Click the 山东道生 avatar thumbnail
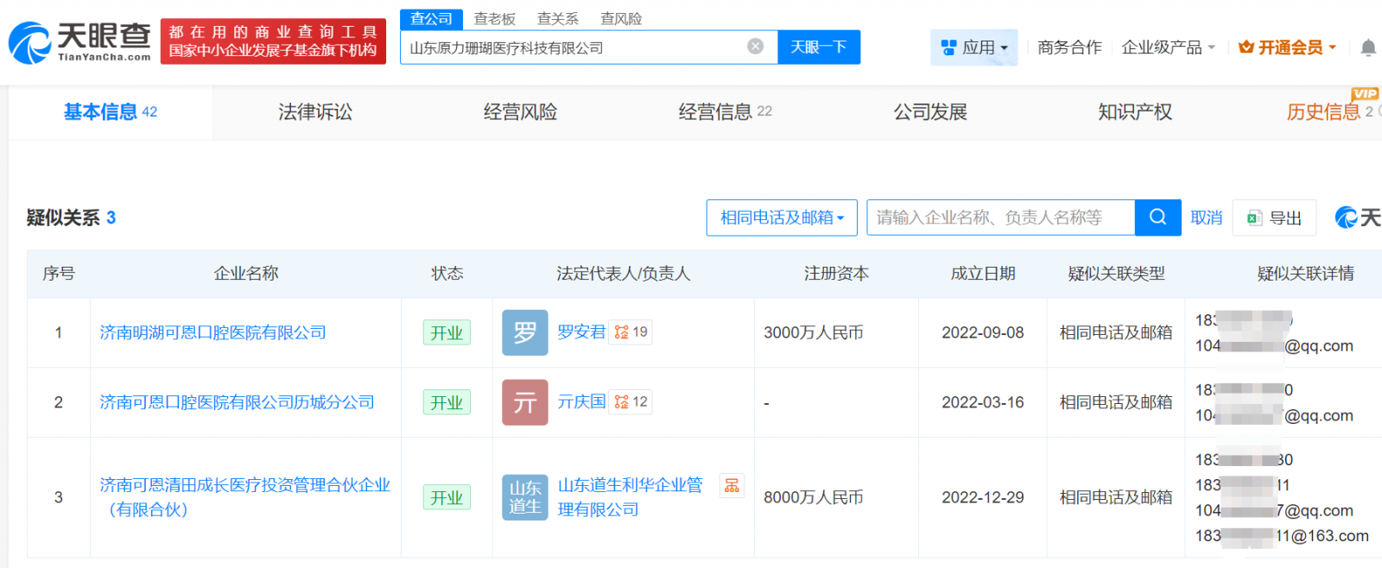The height and width of the screenshot is (568, 1382). click(525, 497)
